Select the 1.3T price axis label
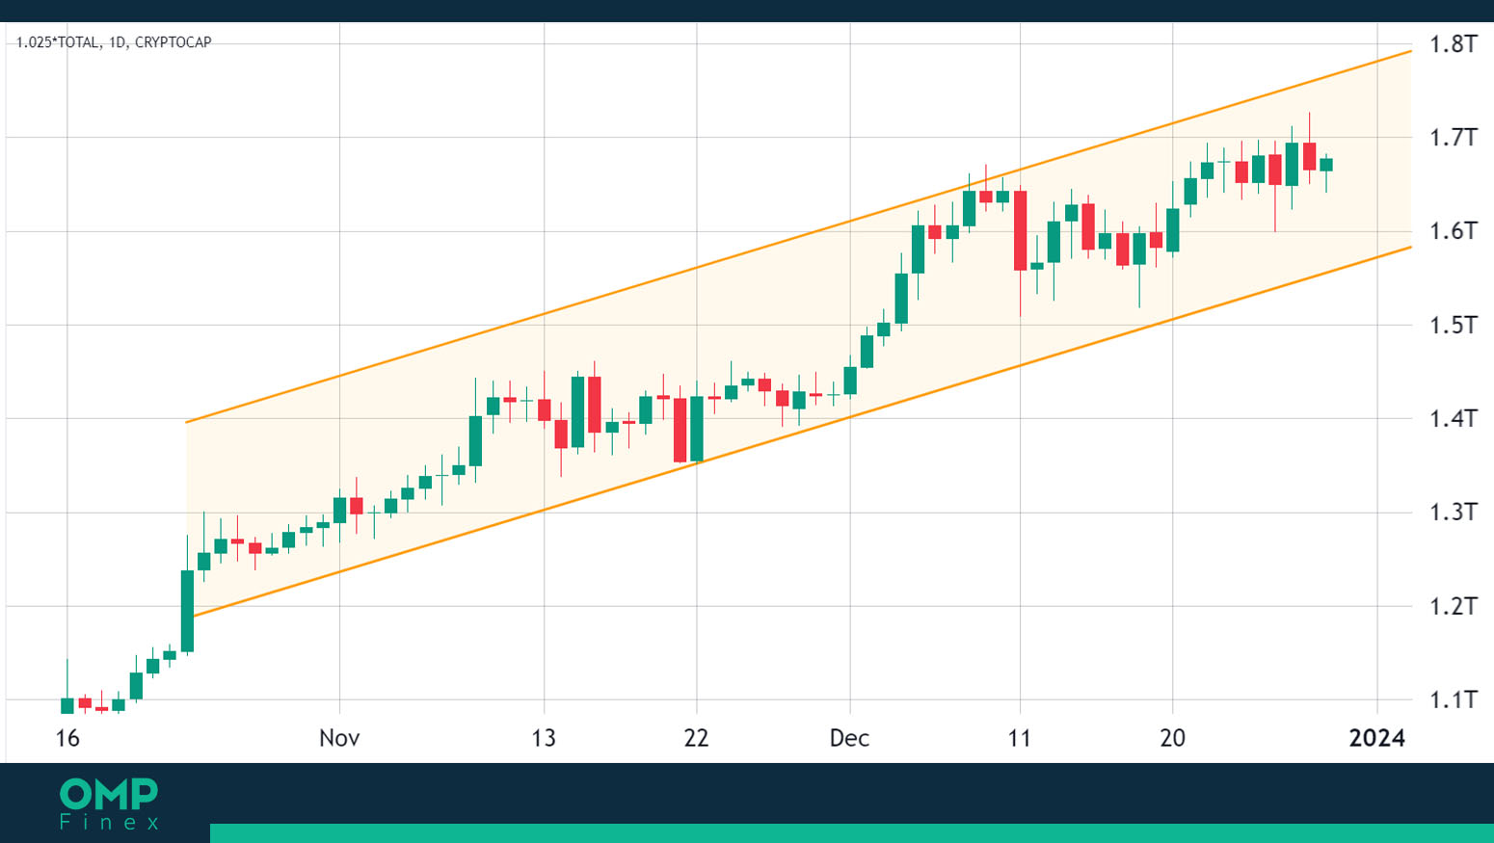 [x=1453, y=513]
